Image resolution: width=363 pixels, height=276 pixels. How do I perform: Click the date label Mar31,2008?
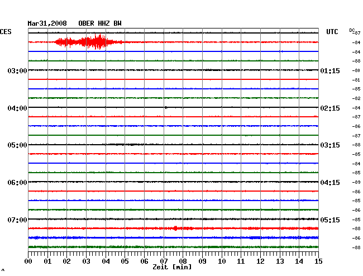tap(47, 23)
